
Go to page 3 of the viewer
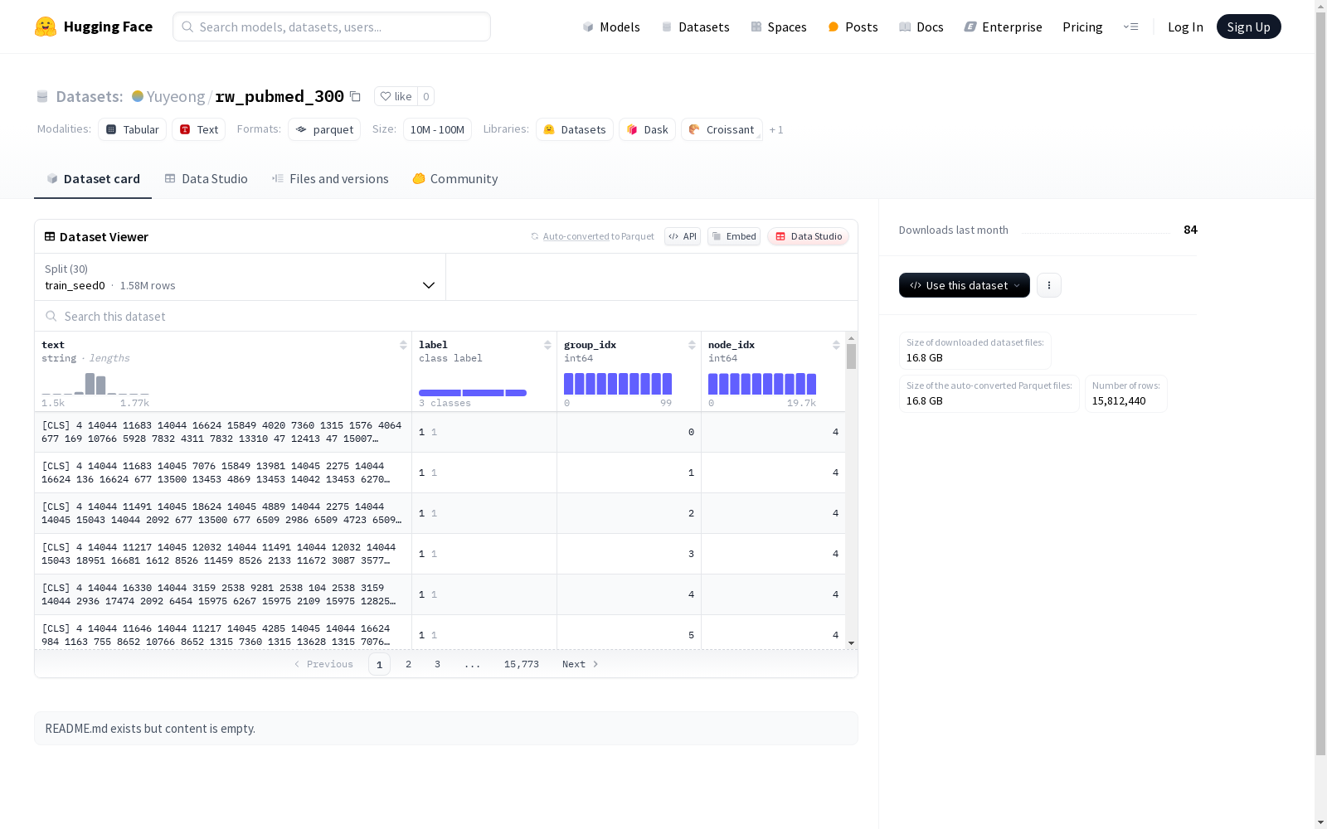pos(437,664)
